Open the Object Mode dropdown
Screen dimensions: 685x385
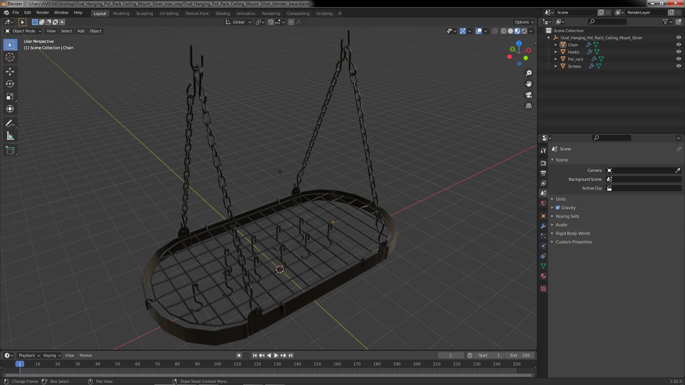23,31
